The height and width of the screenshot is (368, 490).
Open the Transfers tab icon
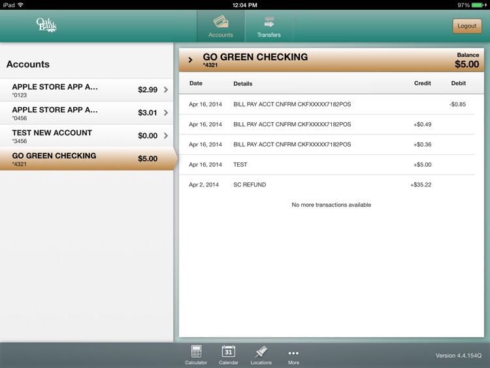(x=269, y=22)
